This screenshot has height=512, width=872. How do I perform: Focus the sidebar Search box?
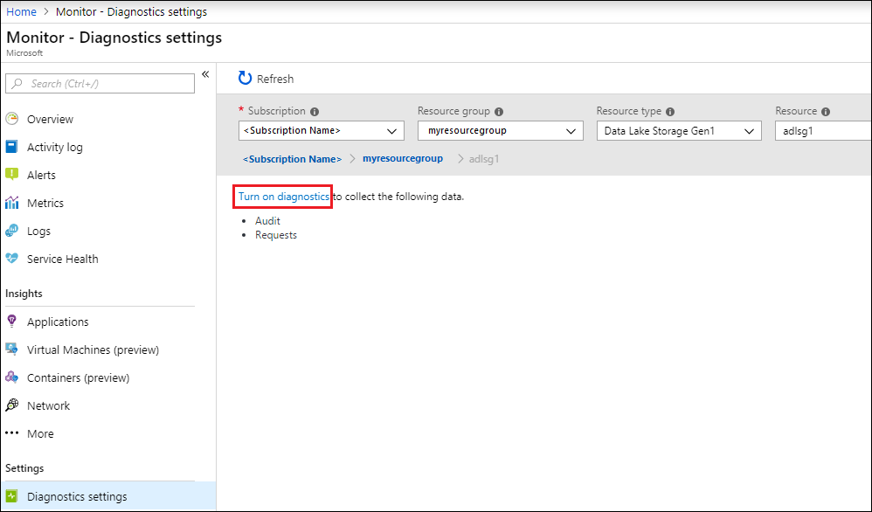pyautogui.click(x=100, y=84)
